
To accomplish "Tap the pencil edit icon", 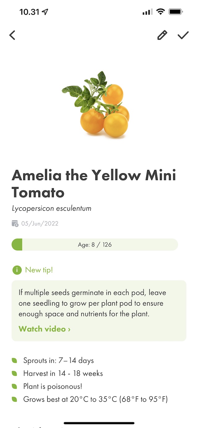I will tap(162, 35).
